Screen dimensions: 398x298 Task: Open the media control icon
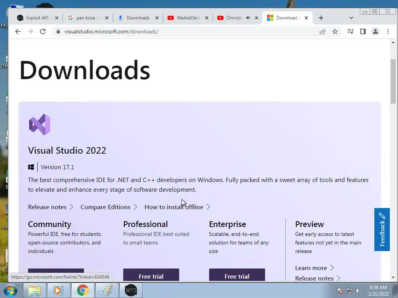[350, 31]
